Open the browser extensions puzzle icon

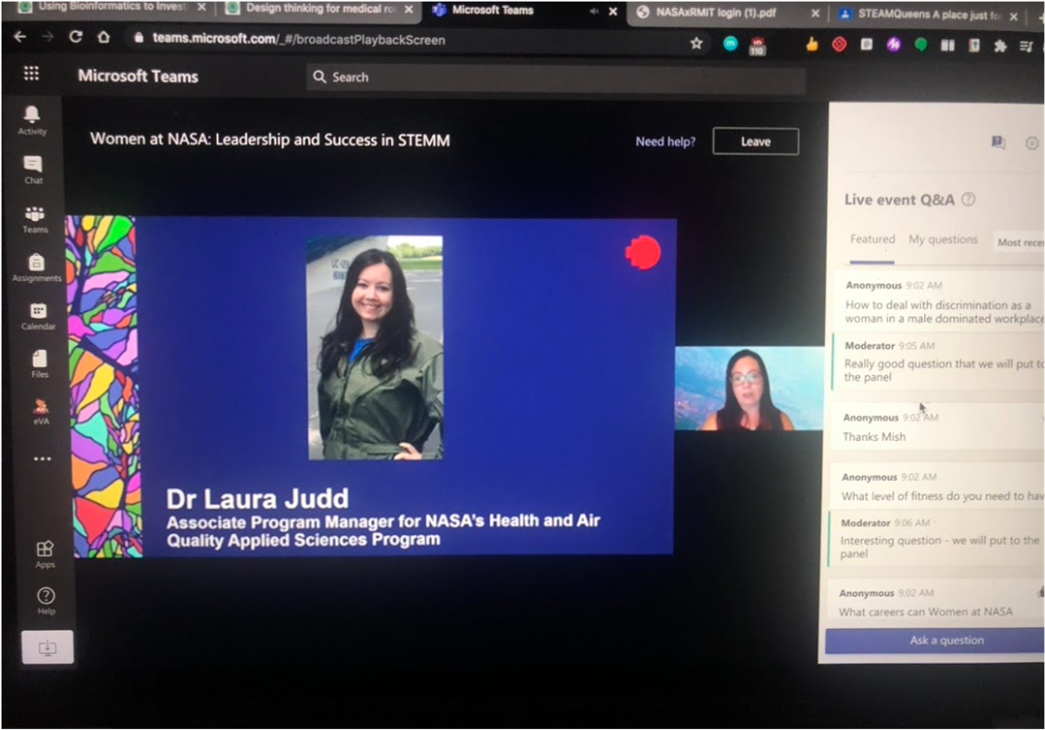(x=1000, y=45)
